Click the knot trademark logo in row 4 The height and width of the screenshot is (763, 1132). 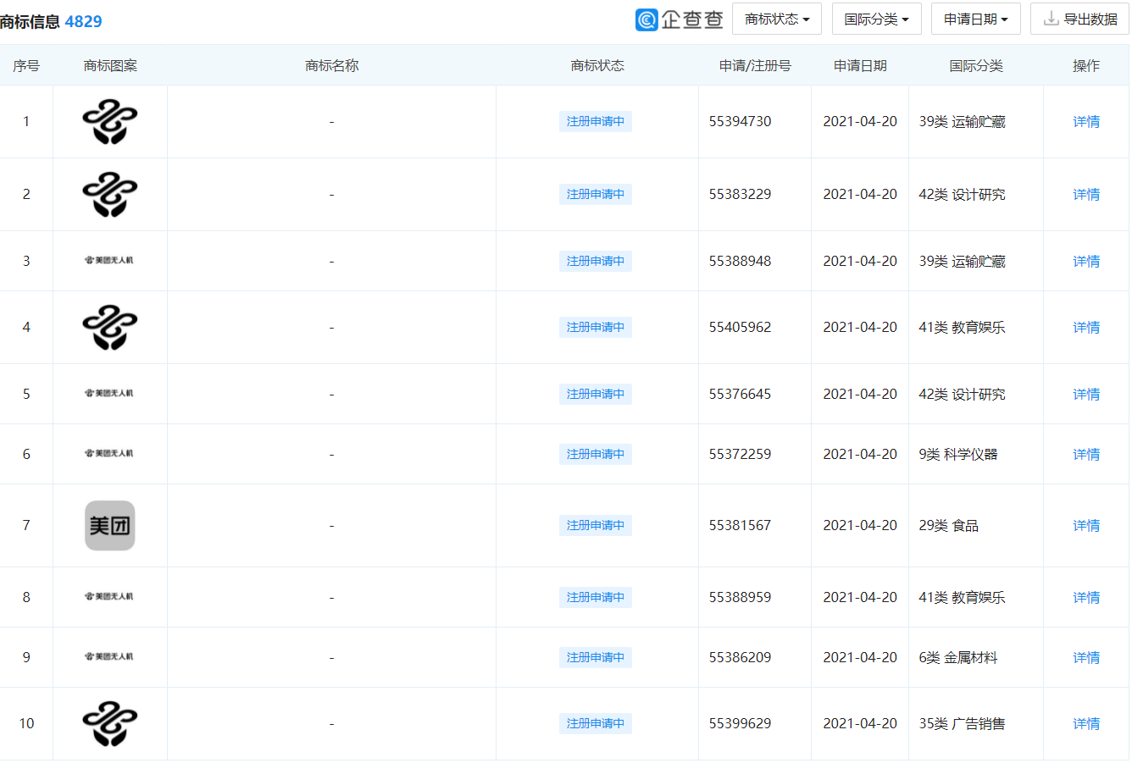(x=109, y=327)
